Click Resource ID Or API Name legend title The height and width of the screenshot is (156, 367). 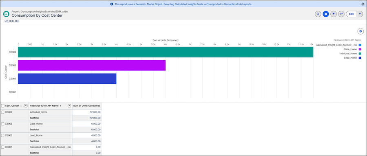347,40
